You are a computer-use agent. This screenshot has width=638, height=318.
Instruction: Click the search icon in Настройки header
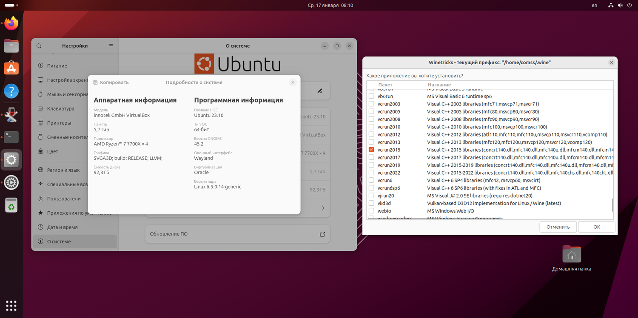pos(39,46)
